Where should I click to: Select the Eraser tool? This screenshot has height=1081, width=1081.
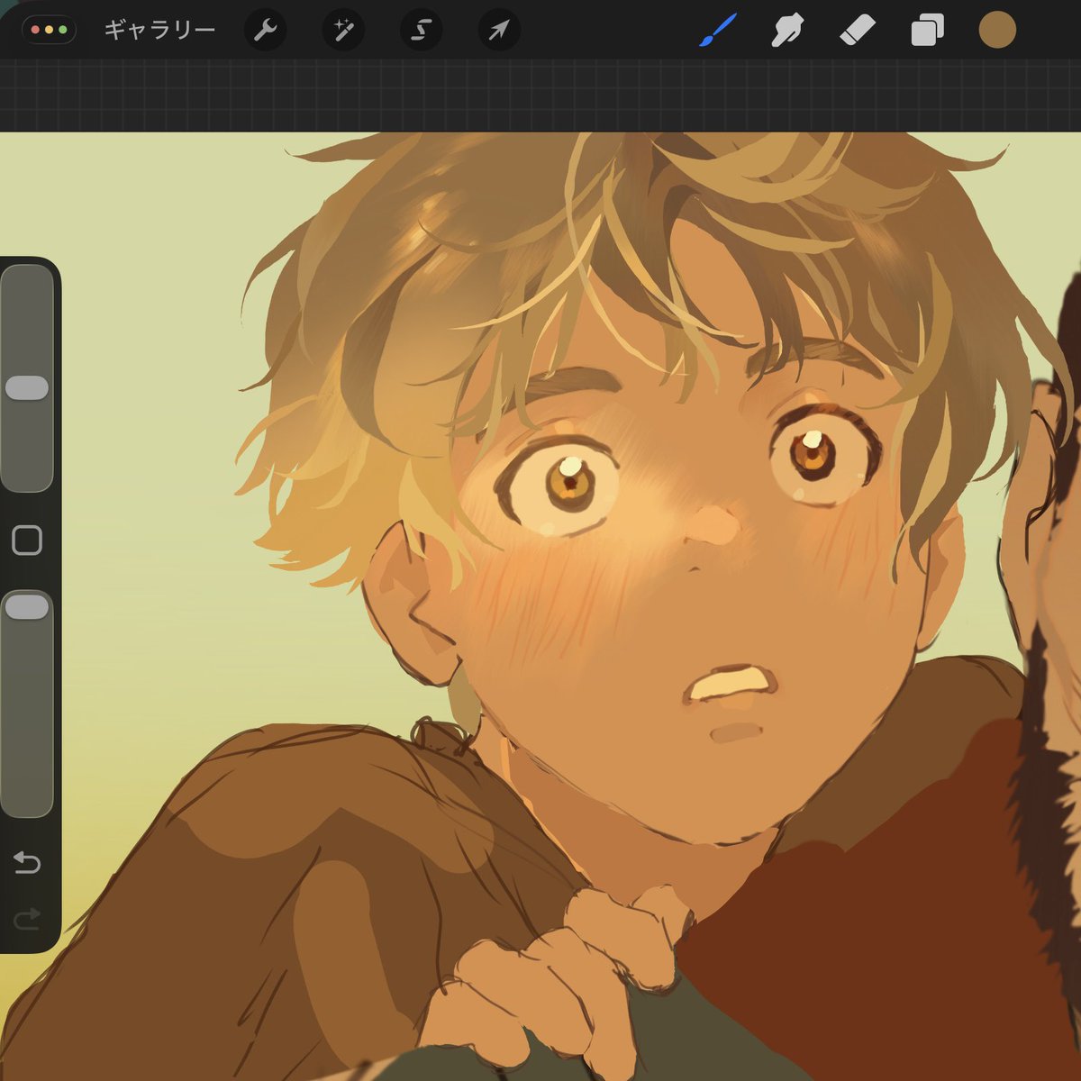(x=857, y=31)
